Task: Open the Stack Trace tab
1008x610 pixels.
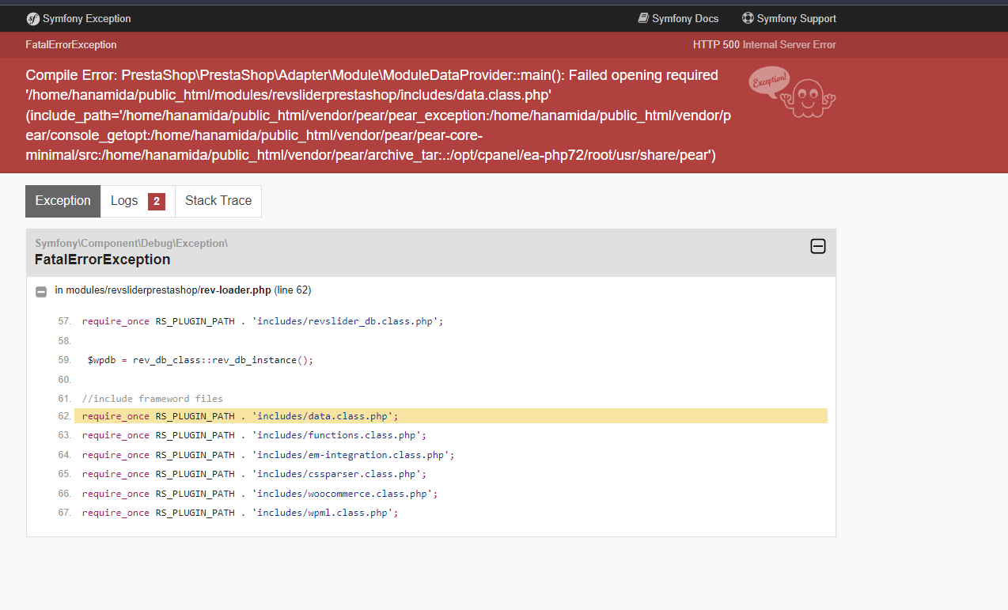Action: pyautogui.click(x=218, y=201)
